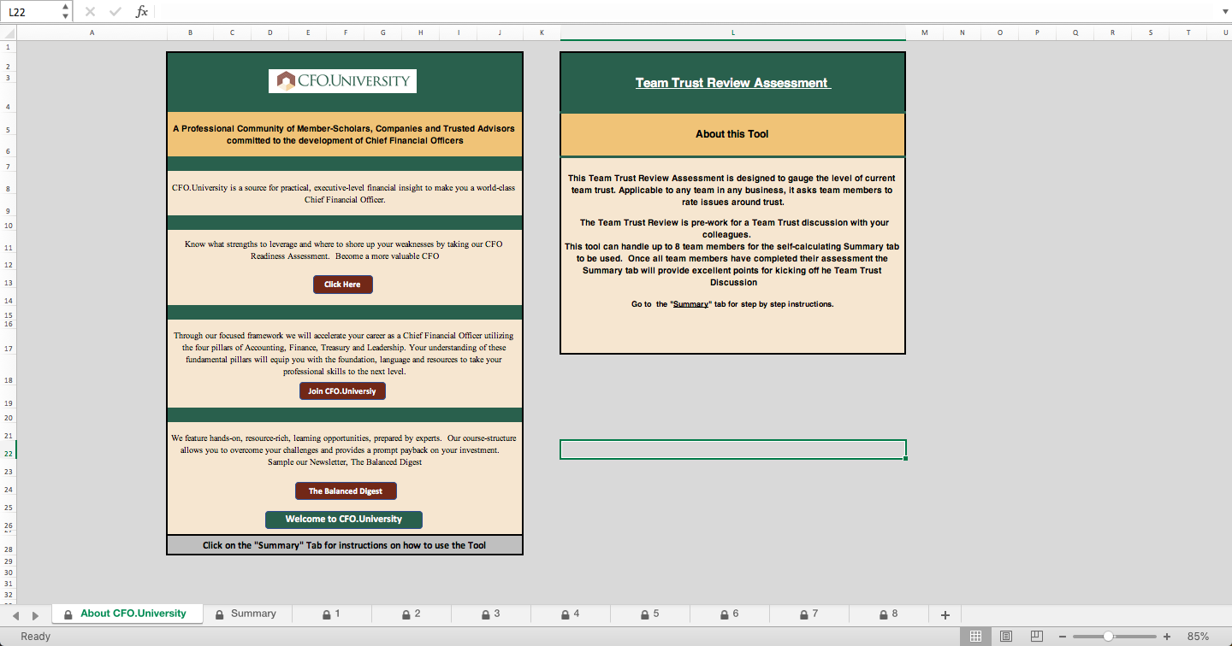This screenshot has width=1232, height=646.
Task: Click the Select All corner box
Action: (8, 32)
